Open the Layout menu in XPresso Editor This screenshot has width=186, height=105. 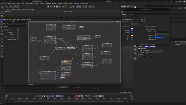tap(14, 20)
